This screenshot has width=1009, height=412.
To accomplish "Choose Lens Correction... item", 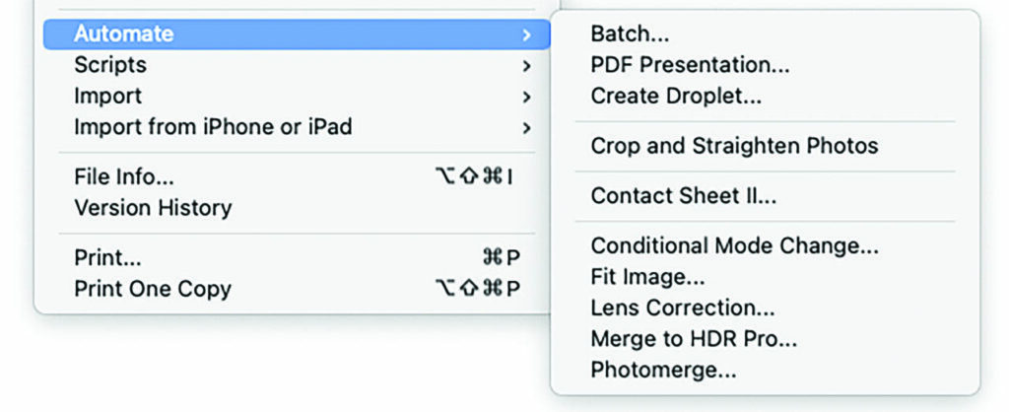I will point(683,308).
